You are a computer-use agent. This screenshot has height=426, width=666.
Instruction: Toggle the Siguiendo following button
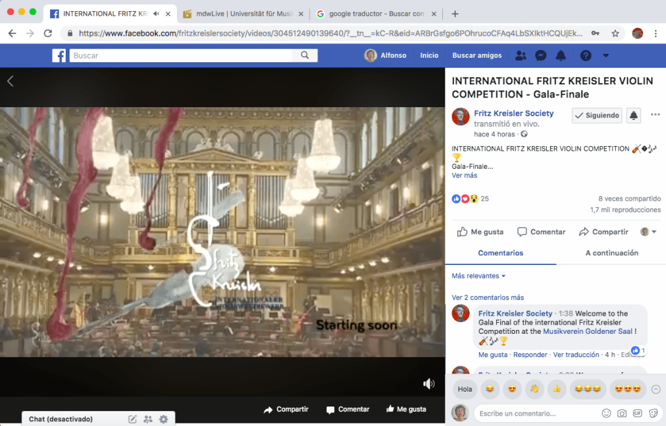tap(596, 116)
